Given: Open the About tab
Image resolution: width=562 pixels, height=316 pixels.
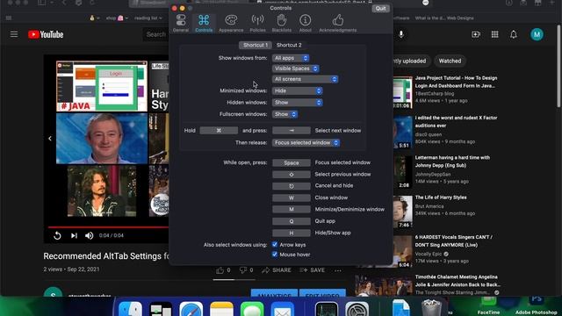Looking at the screenshot, I should [x=305, y=24].
